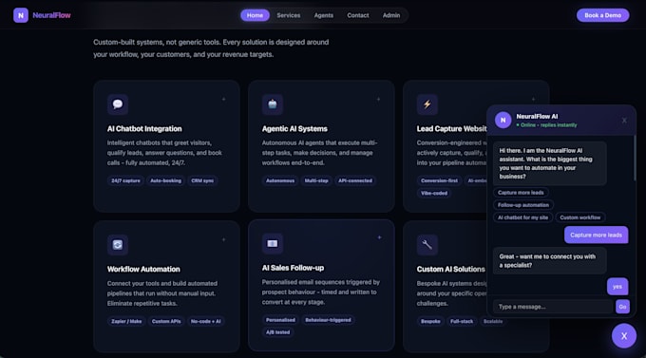646x358 pixels.
Task: Click the No-code + AI tag
Action: 205,321
